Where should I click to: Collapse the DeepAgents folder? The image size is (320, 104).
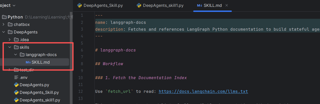4,32
